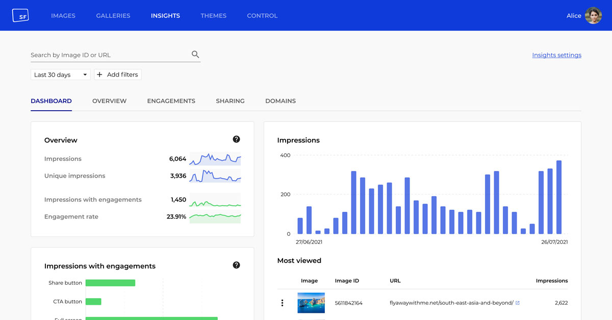
Task: Open Insights settings
Action: 556,55
